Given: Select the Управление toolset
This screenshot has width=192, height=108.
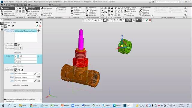Looking at the screenshot, I should click(x=7, y=11).
